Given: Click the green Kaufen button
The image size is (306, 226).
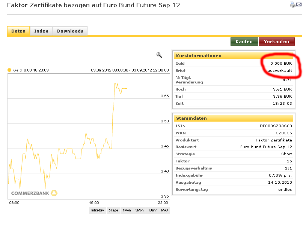Looking at the screenshot, I should click(244, 42).
